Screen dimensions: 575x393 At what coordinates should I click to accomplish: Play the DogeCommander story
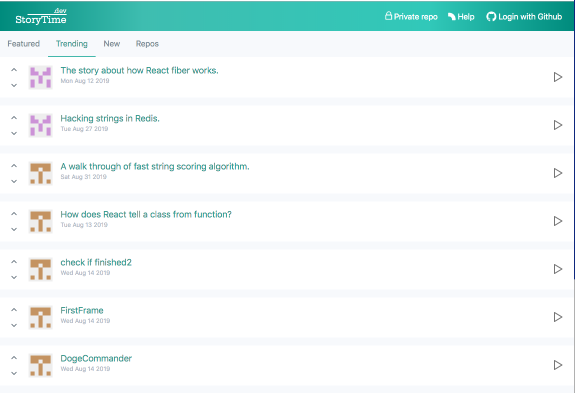[x=558, y=365]
